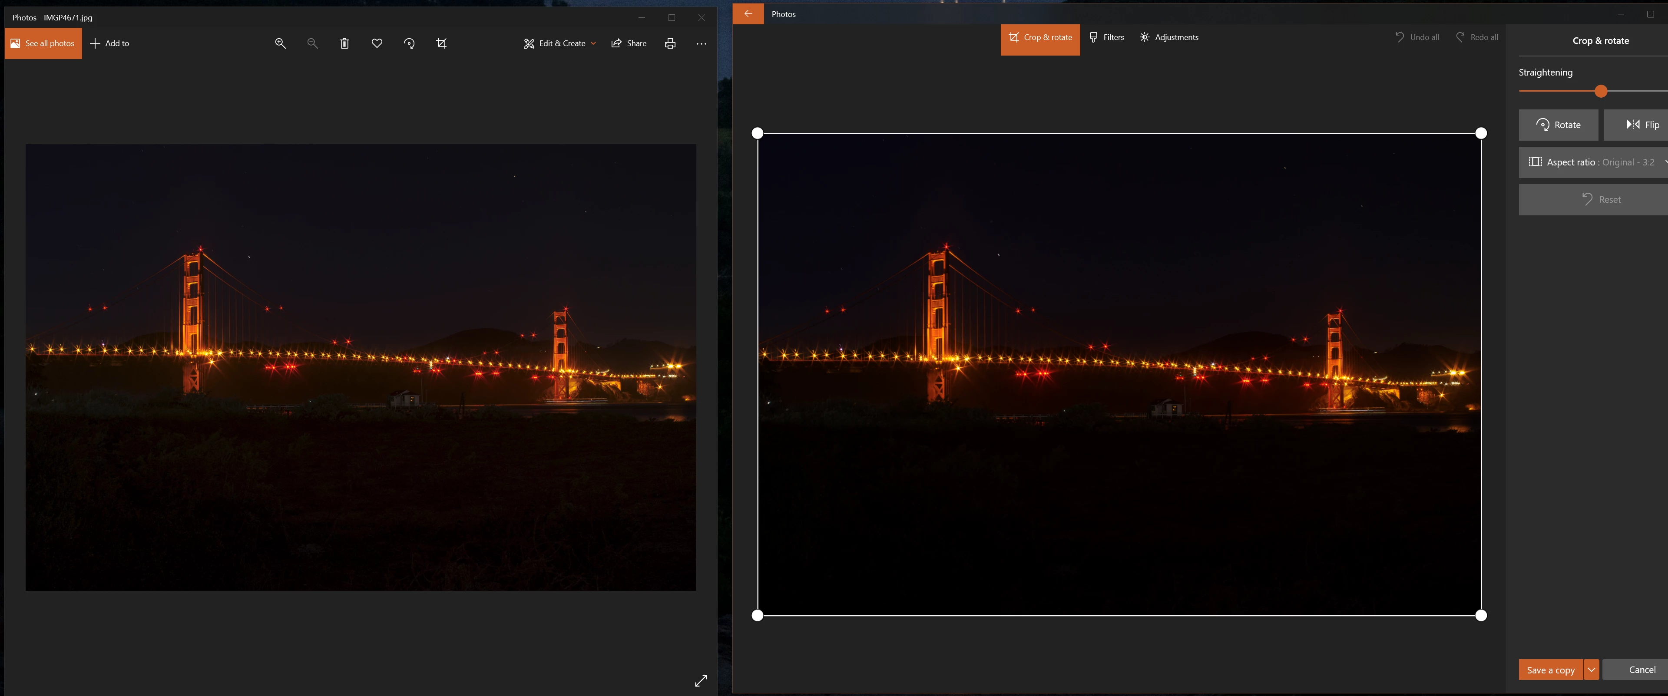Click the zoom in magnifier icon
The image size is (1668, 696).
280,43
